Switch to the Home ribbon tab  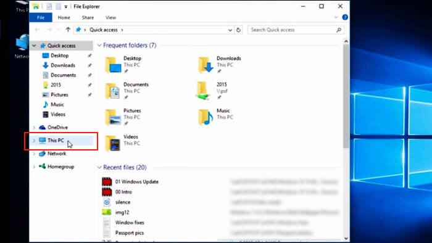[x=64, y=18]
